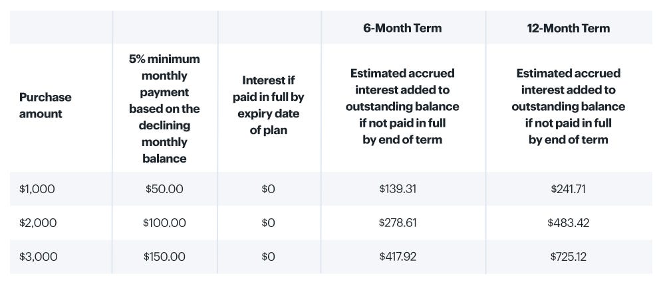Image resolution: width=663 pixels, height=286 pixels.
Task: Select the $50.00 minimum payment cell
Action: (164, 188)
